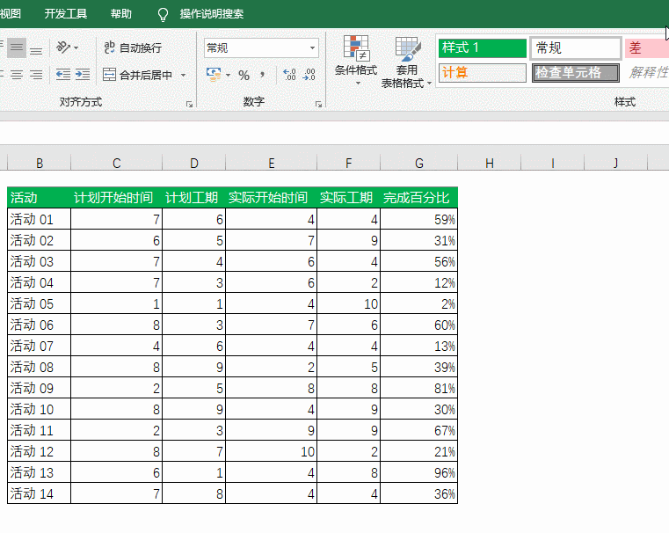Apply 差 pink cell style
The image size is (669, 533).
click(x=647, y=47)
